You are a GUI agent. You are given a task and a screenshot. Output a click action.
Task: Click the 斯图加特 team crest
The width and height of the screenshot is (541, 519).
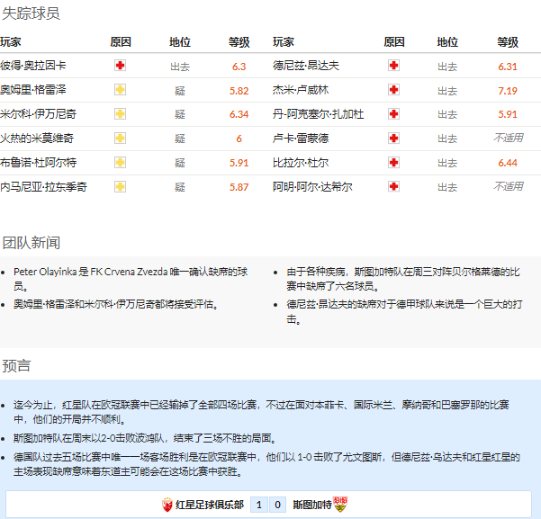coord(340,505)
